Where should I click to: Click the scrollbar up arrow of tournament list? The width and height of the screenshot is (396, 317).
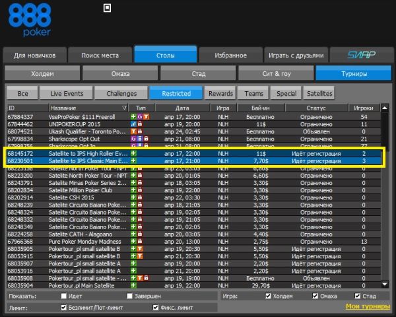coord(385,108)
